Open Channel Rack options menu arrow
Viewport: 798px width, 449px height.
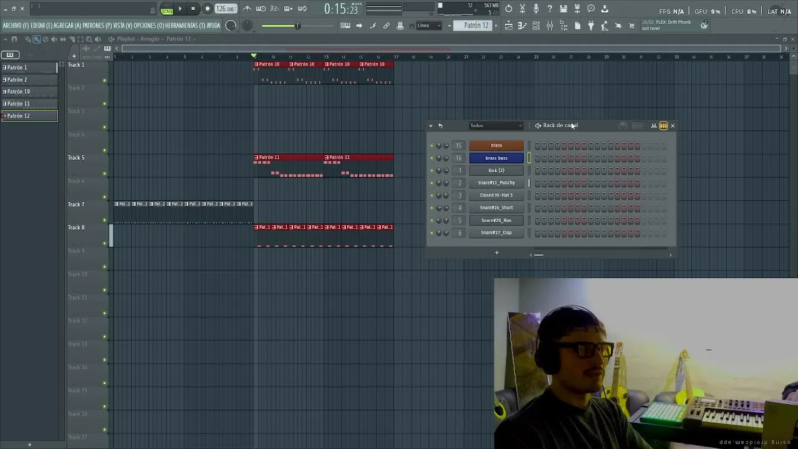click(x=430, y=126)
